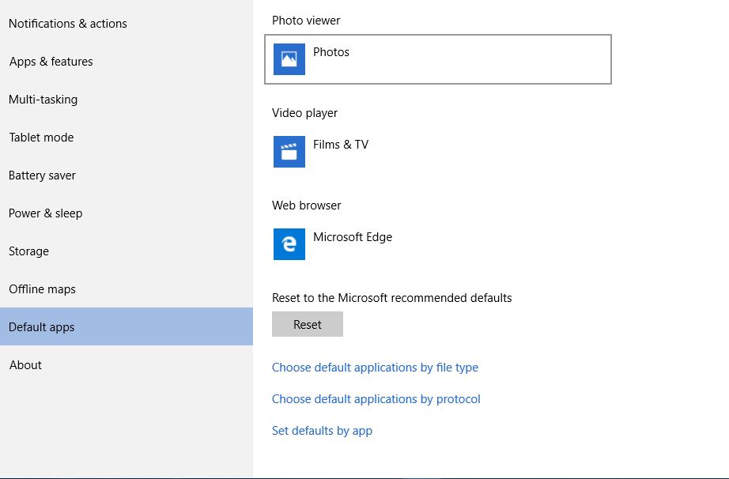Viewport: 729px width, 479px height.
Task: Open Apps & features settings
Action: point(51,62)
